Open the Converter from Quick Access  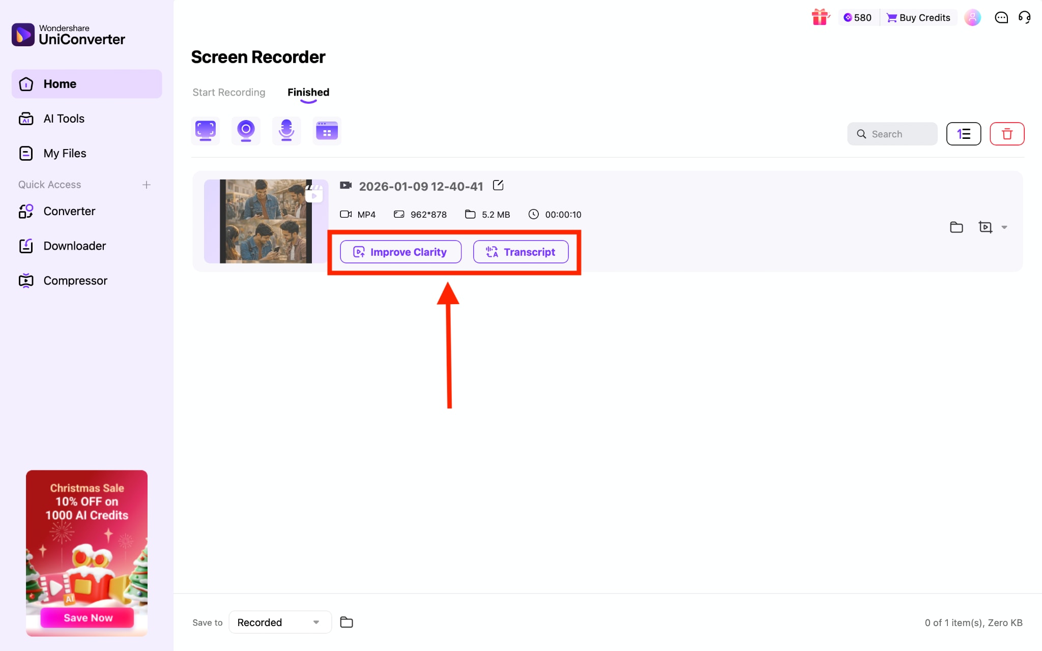click(x=69, y=211)
